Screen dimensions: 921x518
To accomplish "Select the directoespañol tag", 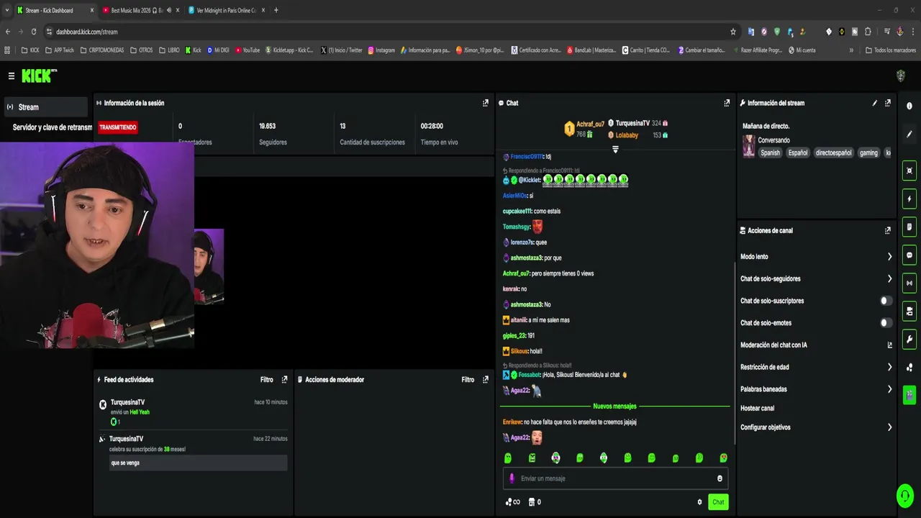I will coord(833,153).
